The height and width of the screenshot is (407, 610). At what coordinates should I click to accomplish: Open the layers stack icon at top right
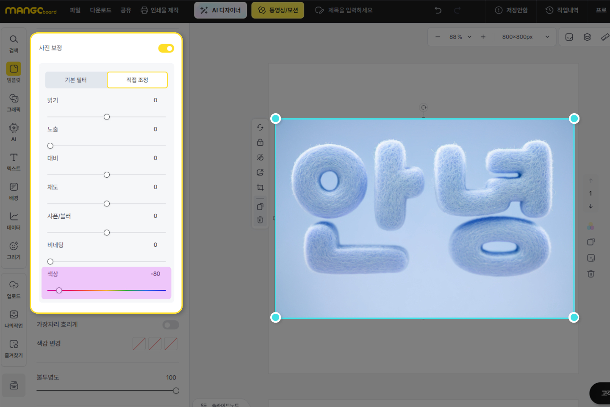click(x=587, y=37)
